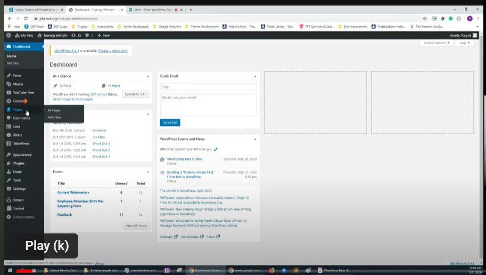Viewport: 486px width, 275px height.
Task: Open comments bubble in admin bar
Action: [89, 35]
